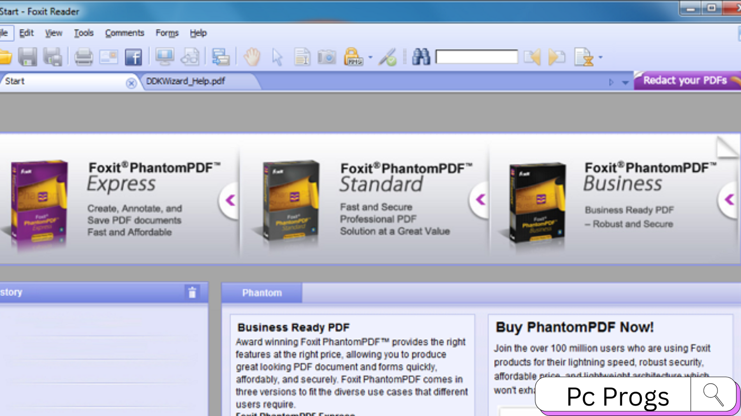Click the Foxit PhantomPDF Express title
This screenshot has width=741, height=416.
click(154, 177)
